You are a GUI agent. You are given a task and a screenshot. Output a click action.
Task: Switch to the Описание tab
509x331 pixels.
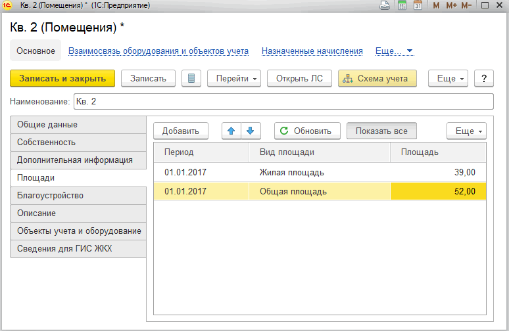pos(78,213)
